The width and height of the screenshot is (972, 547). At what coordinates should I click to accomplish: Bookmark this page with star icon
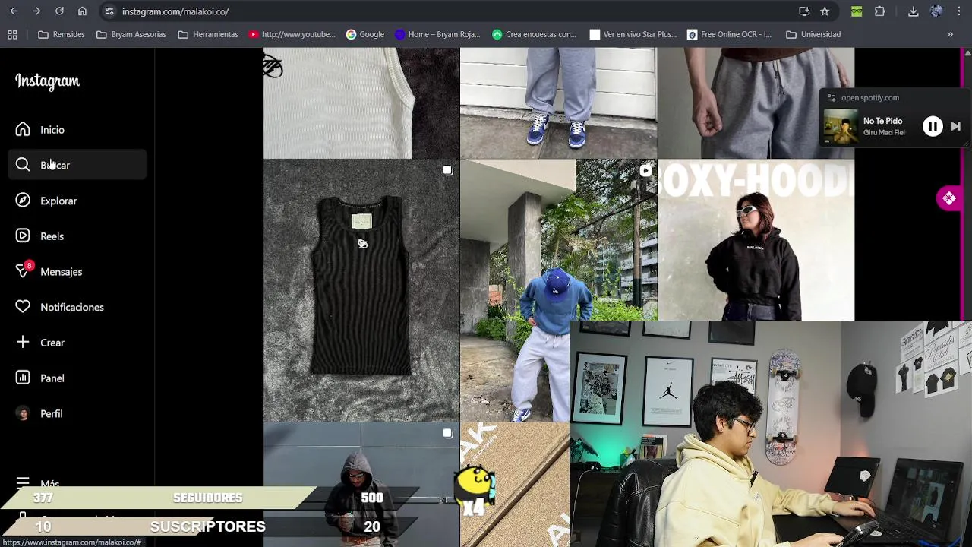pos(825,11)
